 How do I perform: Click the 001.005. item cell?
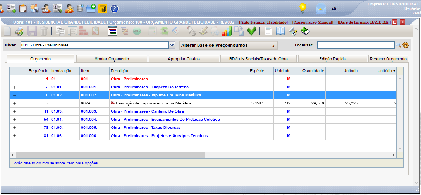(x=95, y=128)
